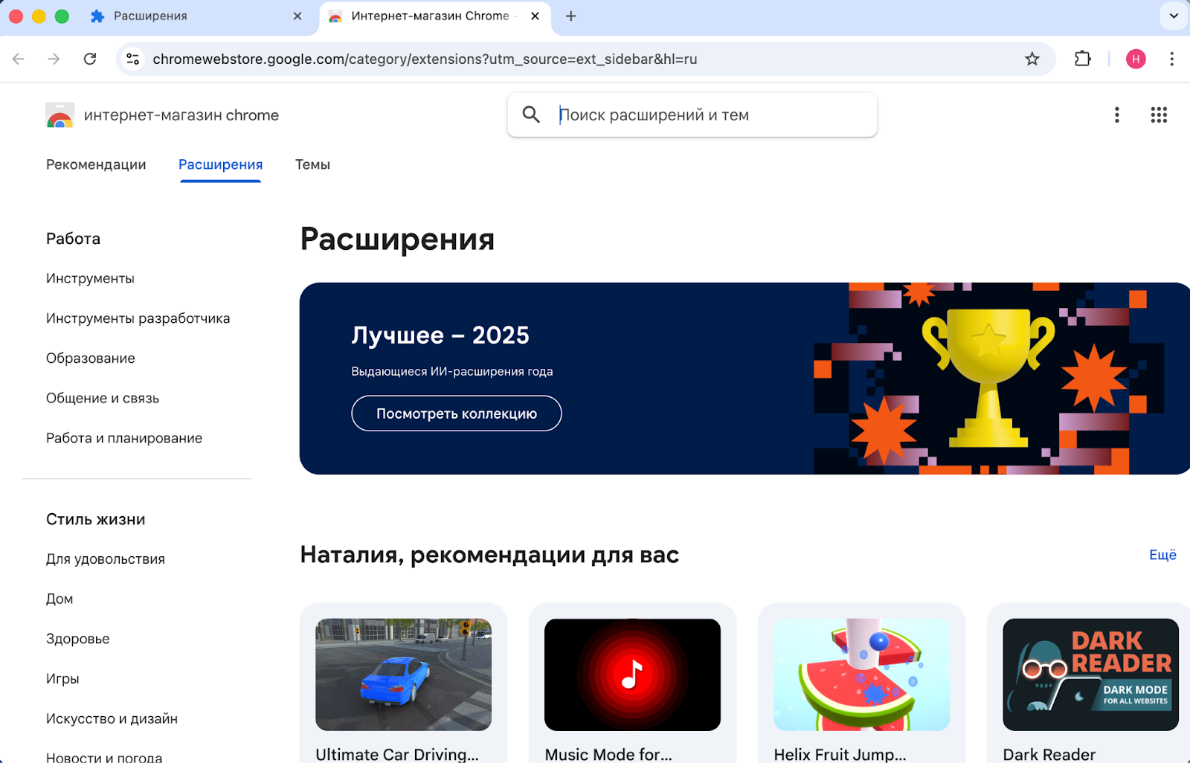Open the Helix Fruit Jump thumbnail
This screenshot has height=763, width=1190.
tap(861, 675)
